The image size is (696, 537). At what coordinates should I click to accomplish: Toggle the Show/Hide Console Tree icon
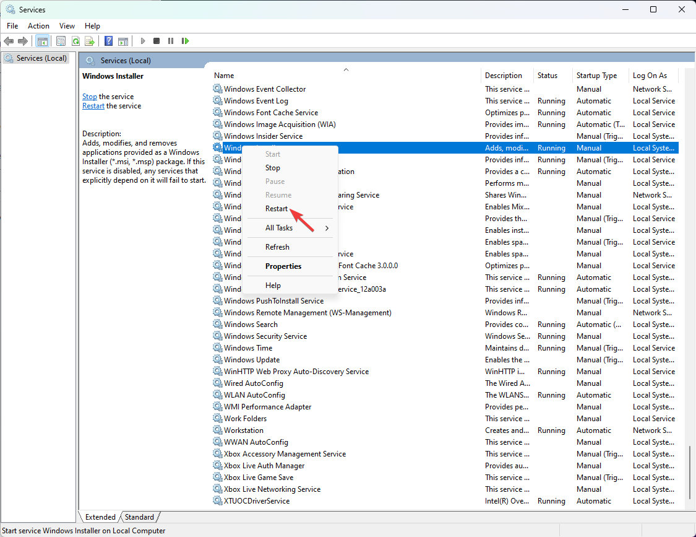click(x=43, y=41)
